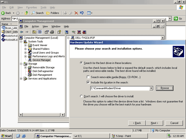Expand Services and Applications node
Screen dimensions: 186x139
[x=21, y=78]
